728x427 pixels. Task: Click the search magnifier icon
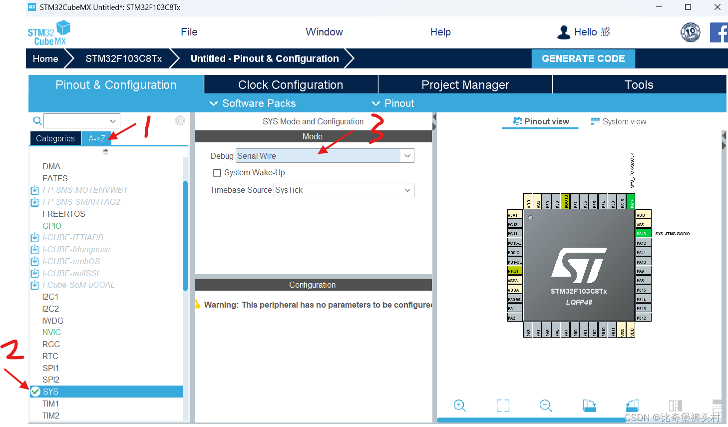click(x=37, y=120)
